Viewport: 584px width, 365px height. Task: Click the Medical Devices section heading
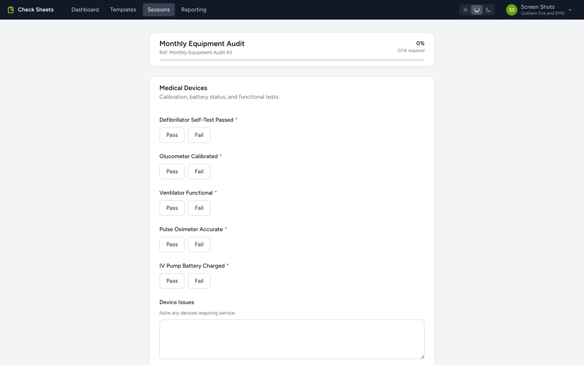[x=183, y=88]
